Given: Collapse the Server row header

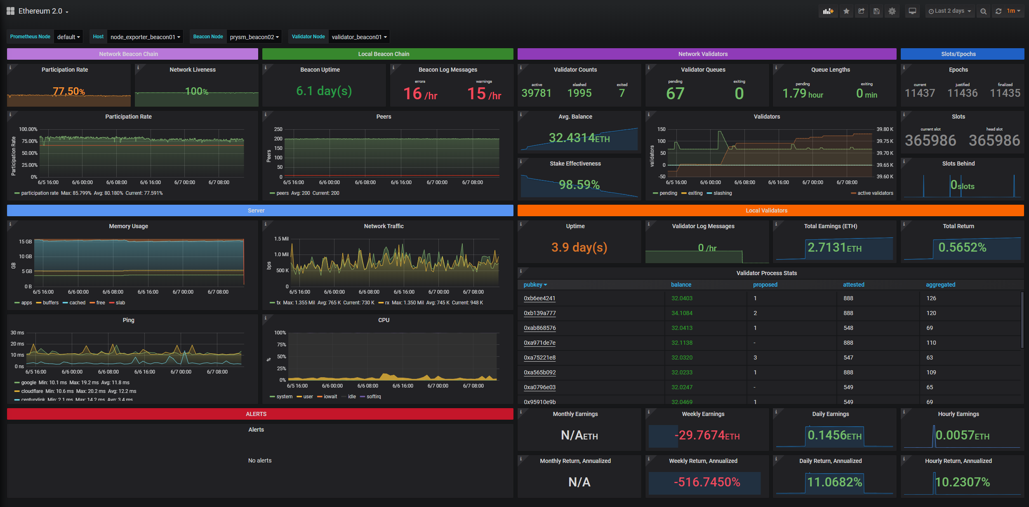Looking at the screenshot, I should click(256, 210).
